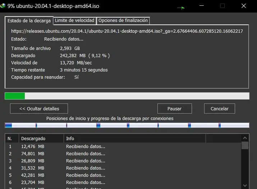
Task: Minimize the download window
Action: [x=202, y=6]
